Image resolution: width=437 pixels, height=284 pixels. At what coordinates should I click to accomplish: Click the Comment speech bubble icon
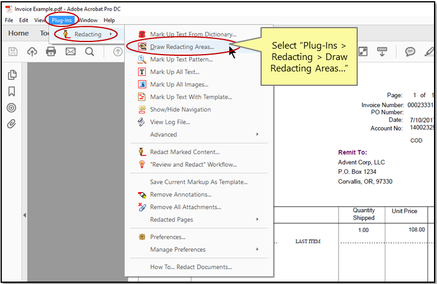[411, 52]
